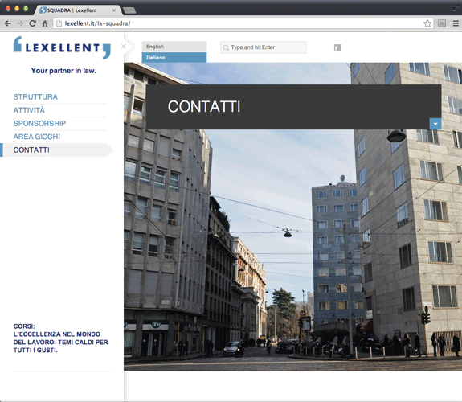Collapse sidebar with the X icon
Image resolution: width=462 pixels, height=402 pixels.
click(124, 47)
